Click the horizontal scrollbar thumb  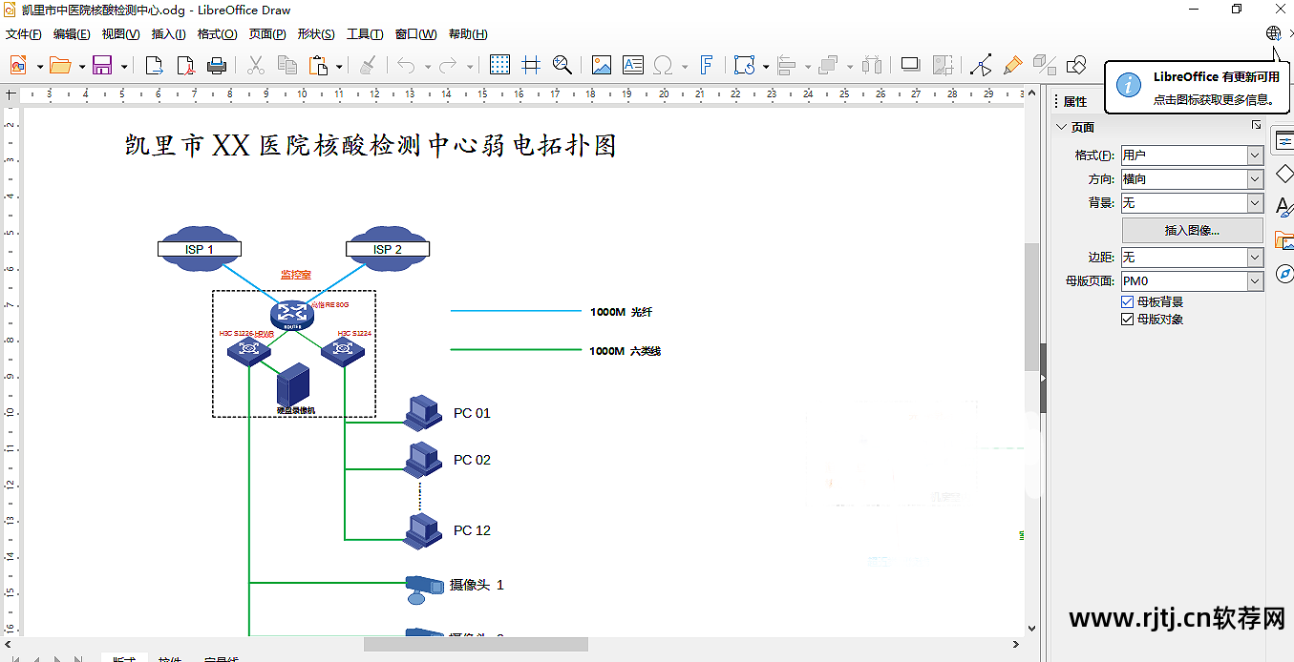click(x=476, y=644)
